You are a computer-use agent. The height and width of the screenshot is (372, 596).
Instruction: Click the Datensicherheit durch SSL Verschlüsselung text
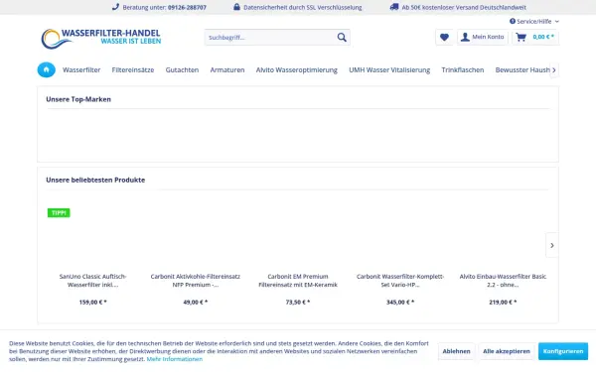pos(303,7)
